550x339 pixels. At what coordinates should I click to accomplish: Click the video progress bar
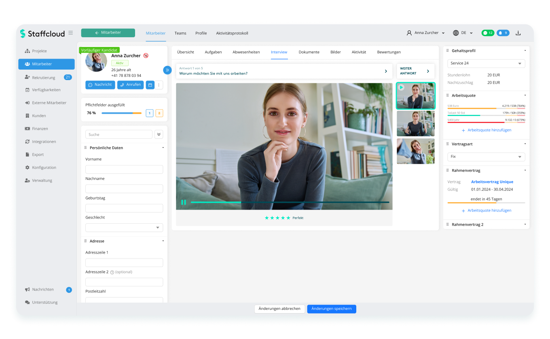point(290,202)
